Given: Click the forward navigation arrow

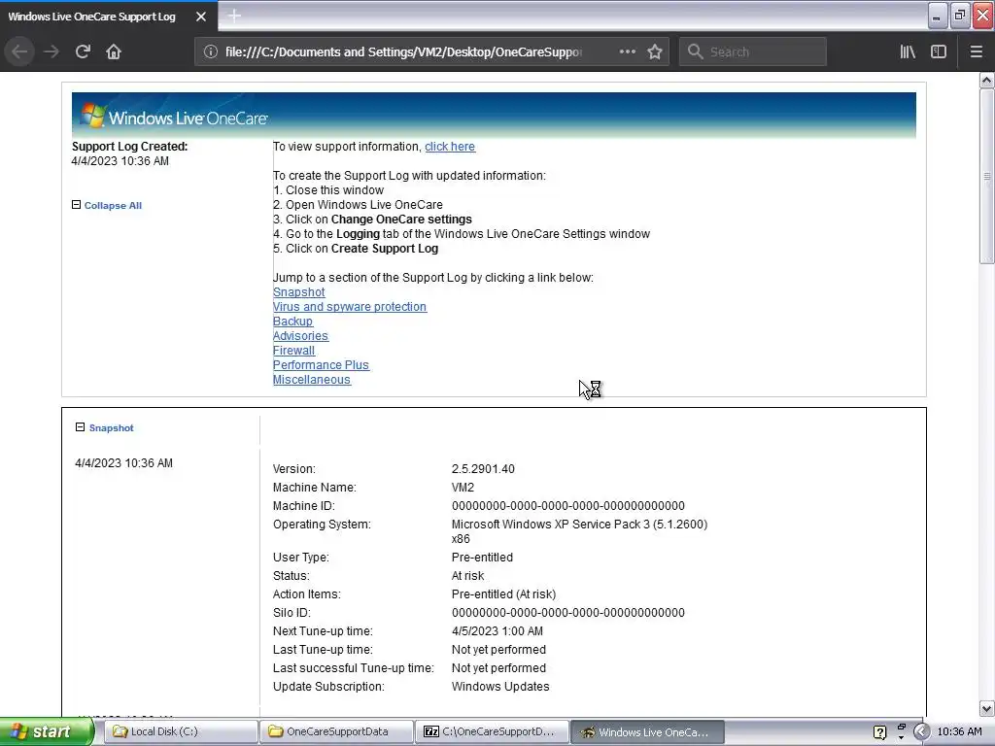Looking at the screenshot, I should click(x=51, y=51).
